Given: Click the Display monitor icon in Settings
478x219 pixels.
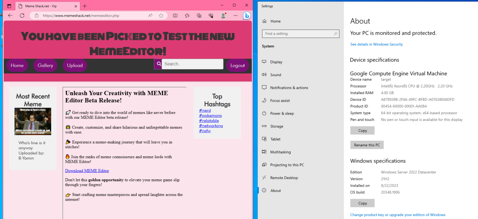Looking at the screenshot, I should 264,62.
